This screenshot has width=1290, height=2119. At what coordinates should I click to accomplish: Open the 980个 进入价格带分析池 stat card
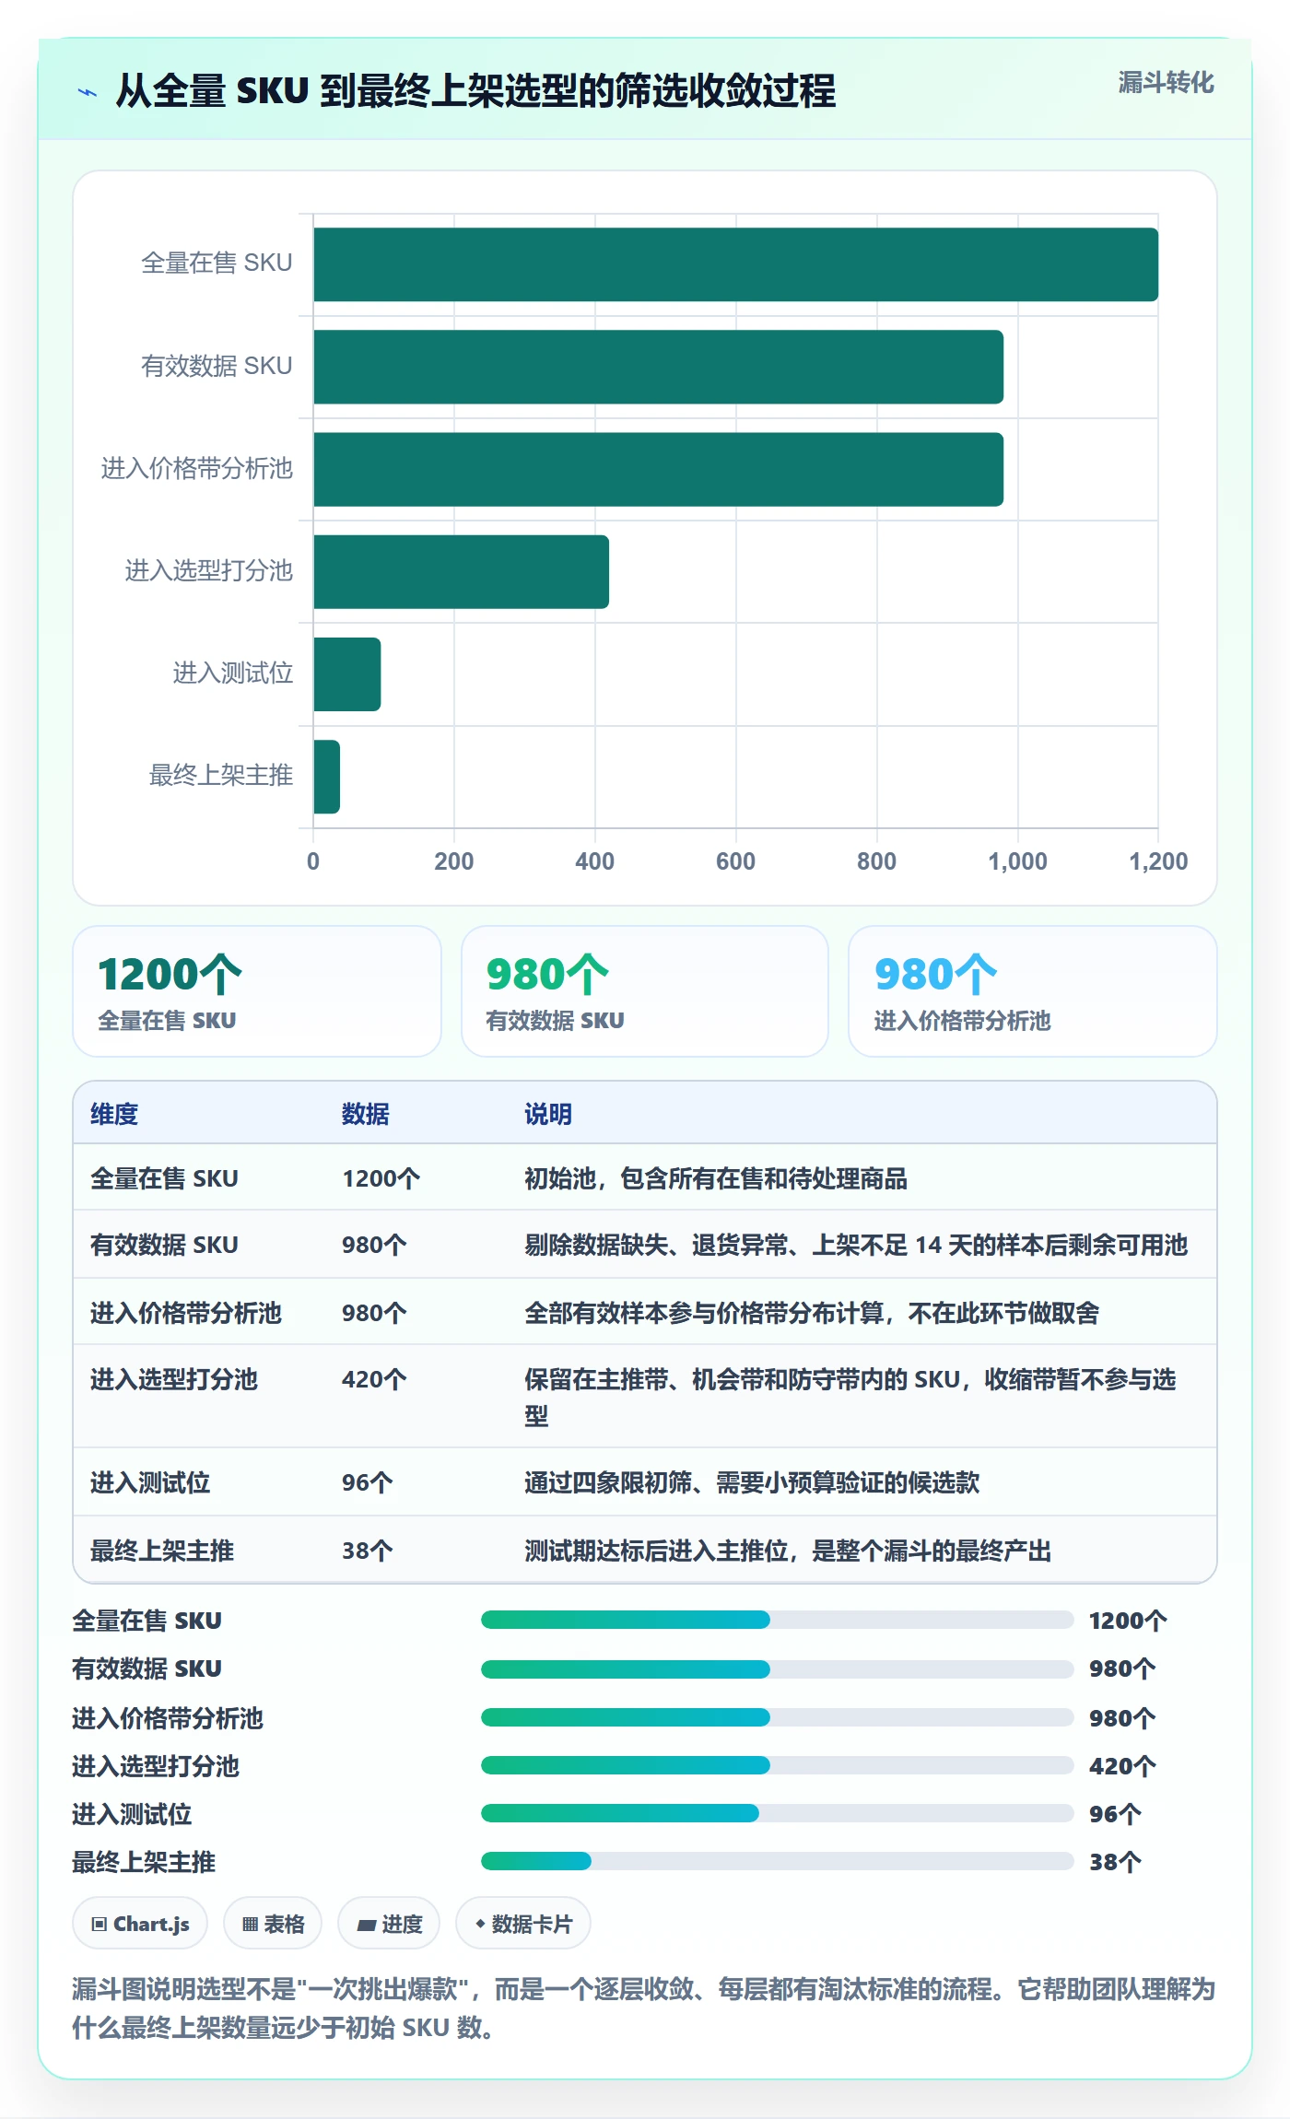(1033, 991)
